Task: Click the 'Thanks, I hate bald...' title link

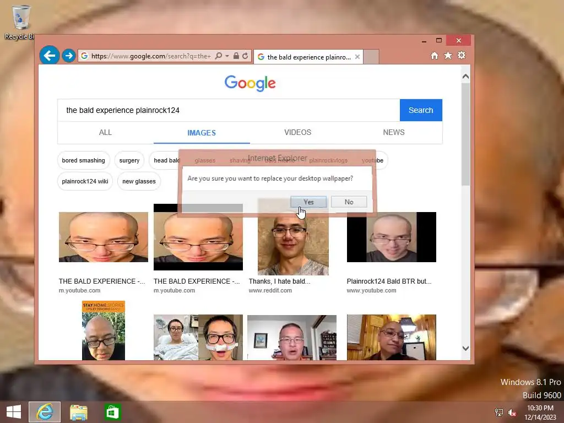Action: coord(279,281)
